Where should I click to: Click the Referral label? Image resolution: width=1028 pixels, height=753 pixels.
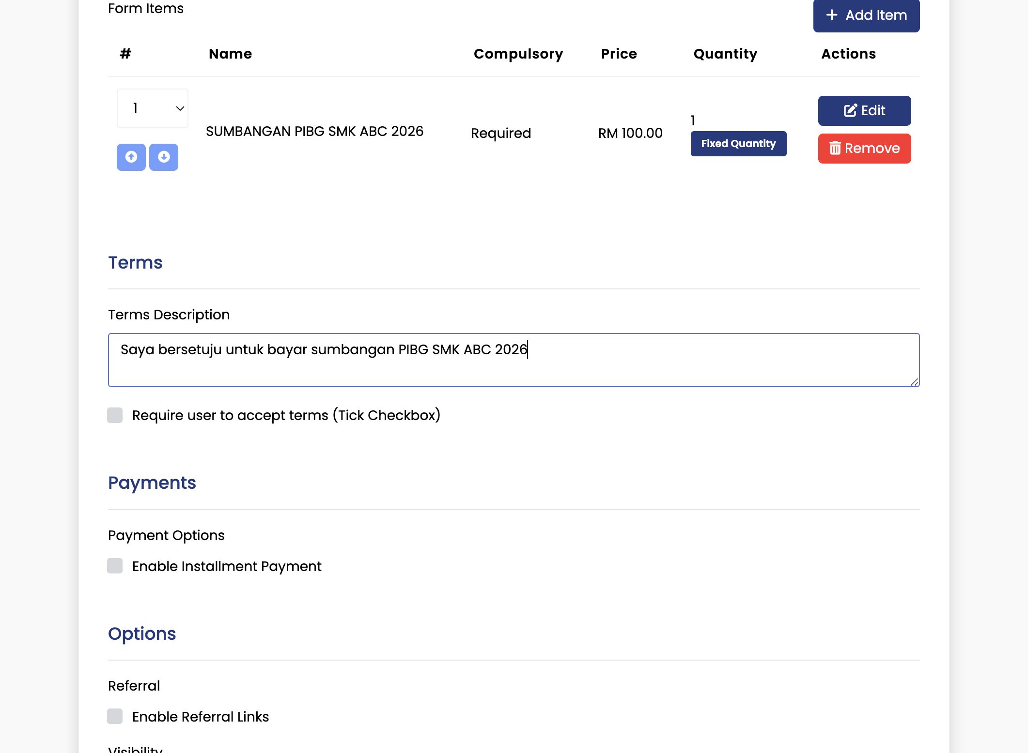click(x=134, y=686)
